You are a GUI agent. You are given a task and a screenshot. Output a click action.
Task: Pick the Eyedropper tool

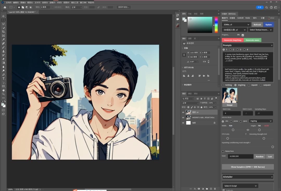point(3,40)
